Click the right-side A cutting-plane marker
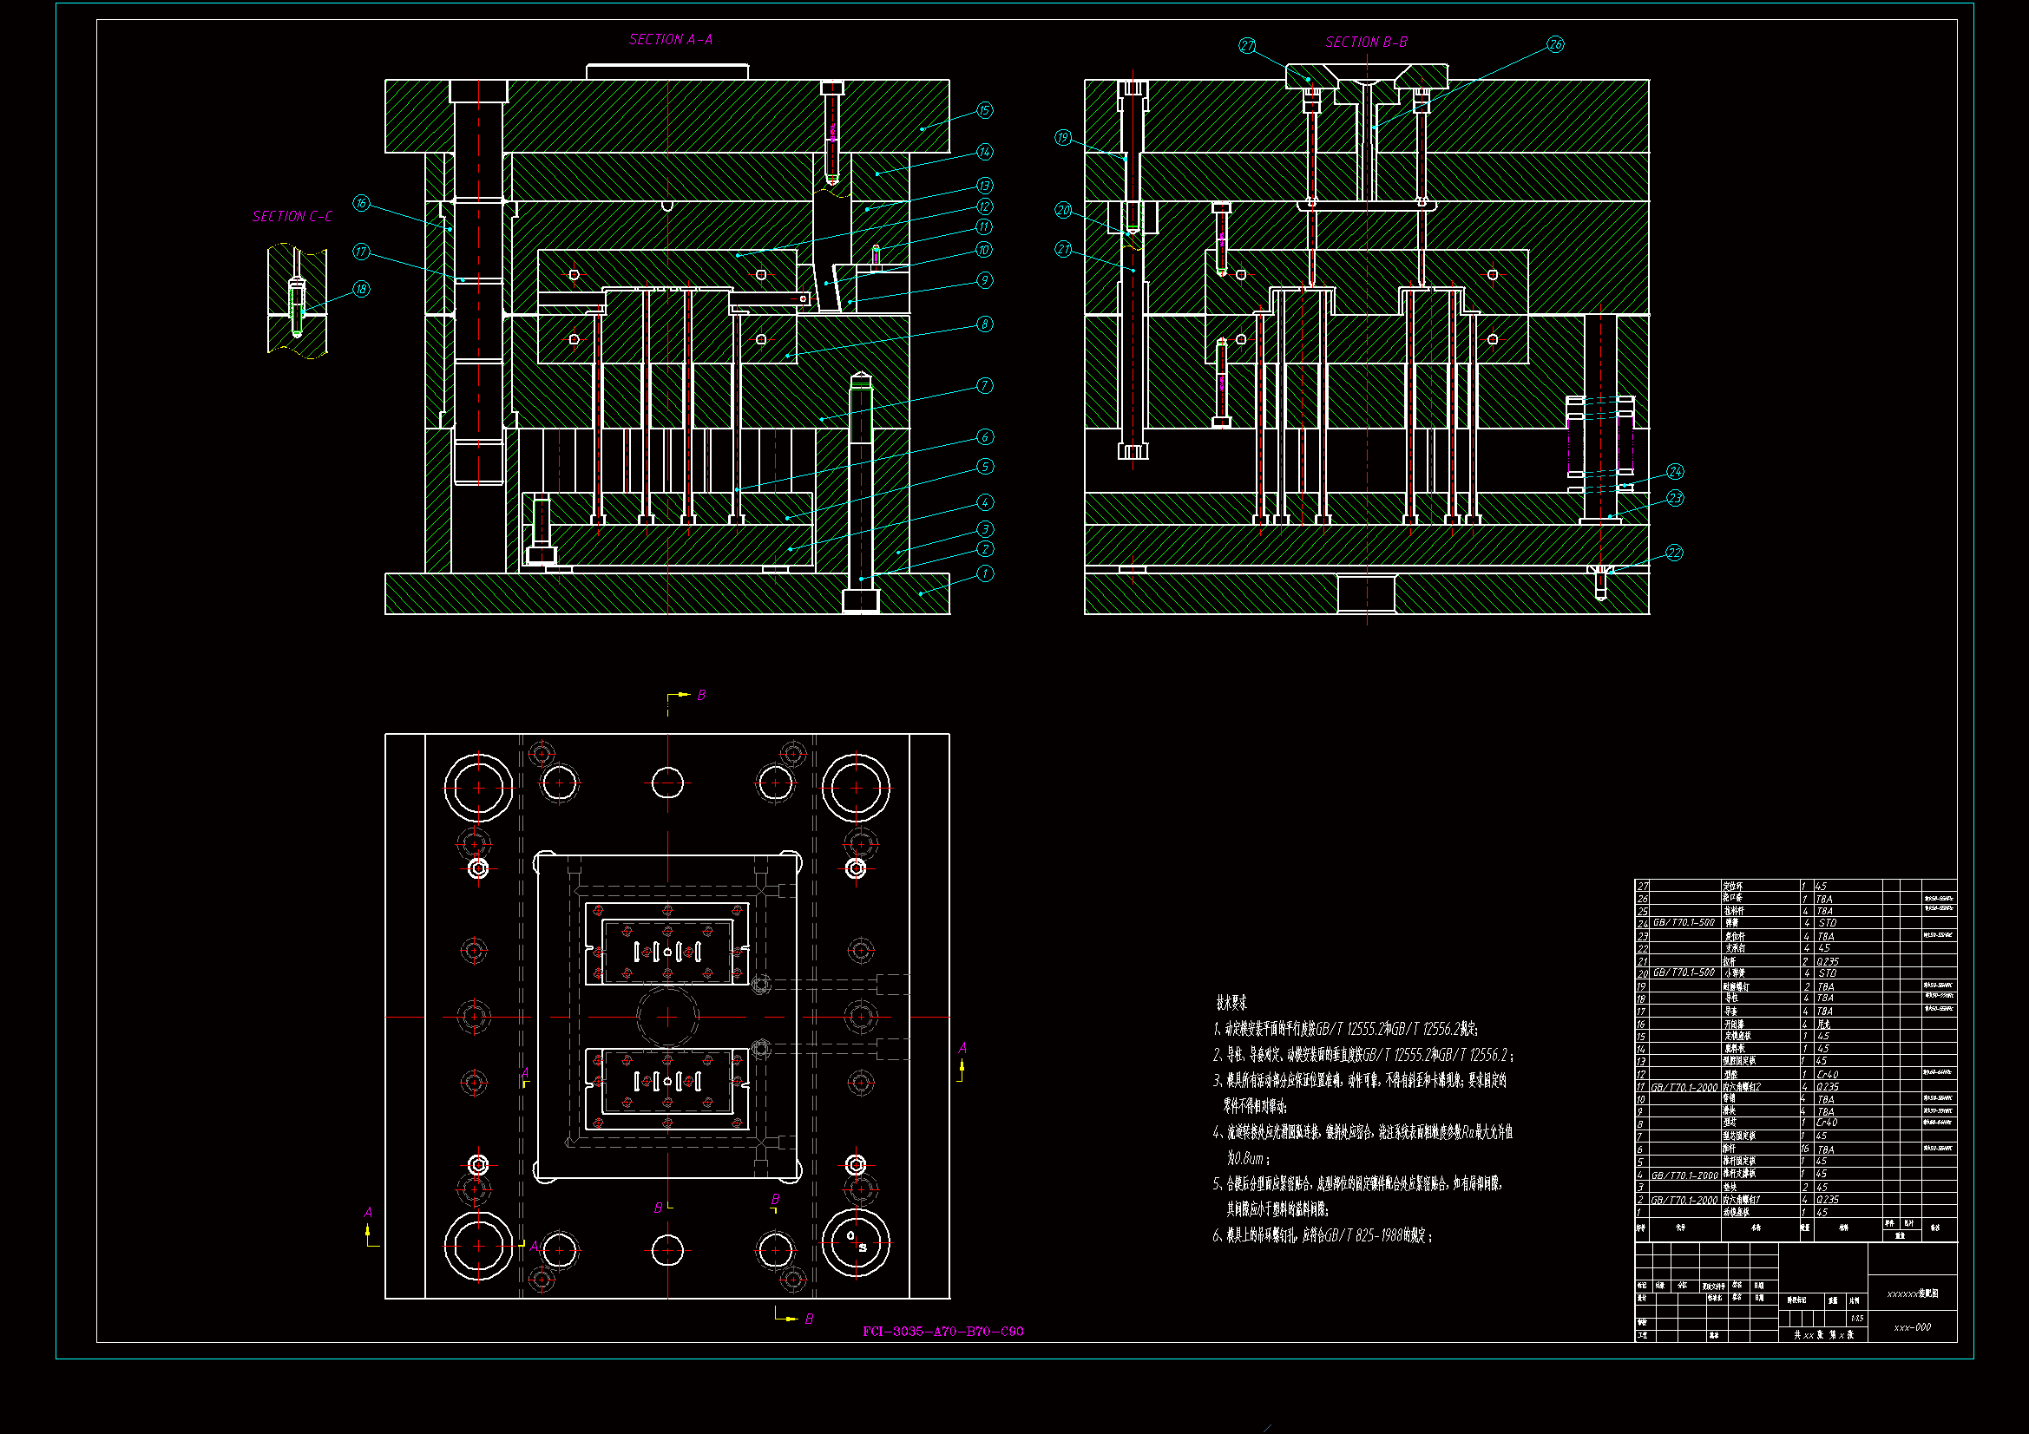This screenshot has width=2029, height=1434. click(962, 1049)
